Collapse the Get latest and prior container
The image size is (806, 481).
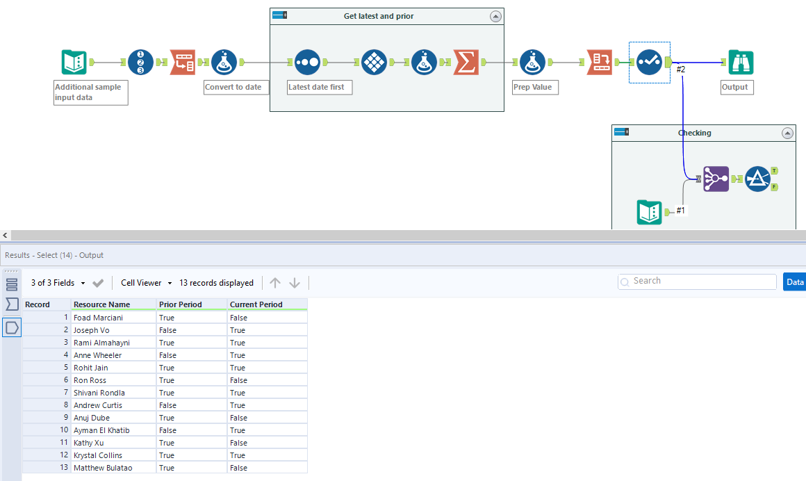click(495, 16)
